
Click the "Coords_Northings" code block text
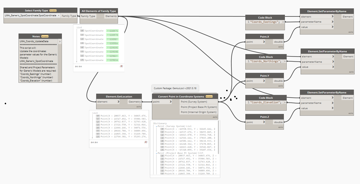click(x=266, y=61)
